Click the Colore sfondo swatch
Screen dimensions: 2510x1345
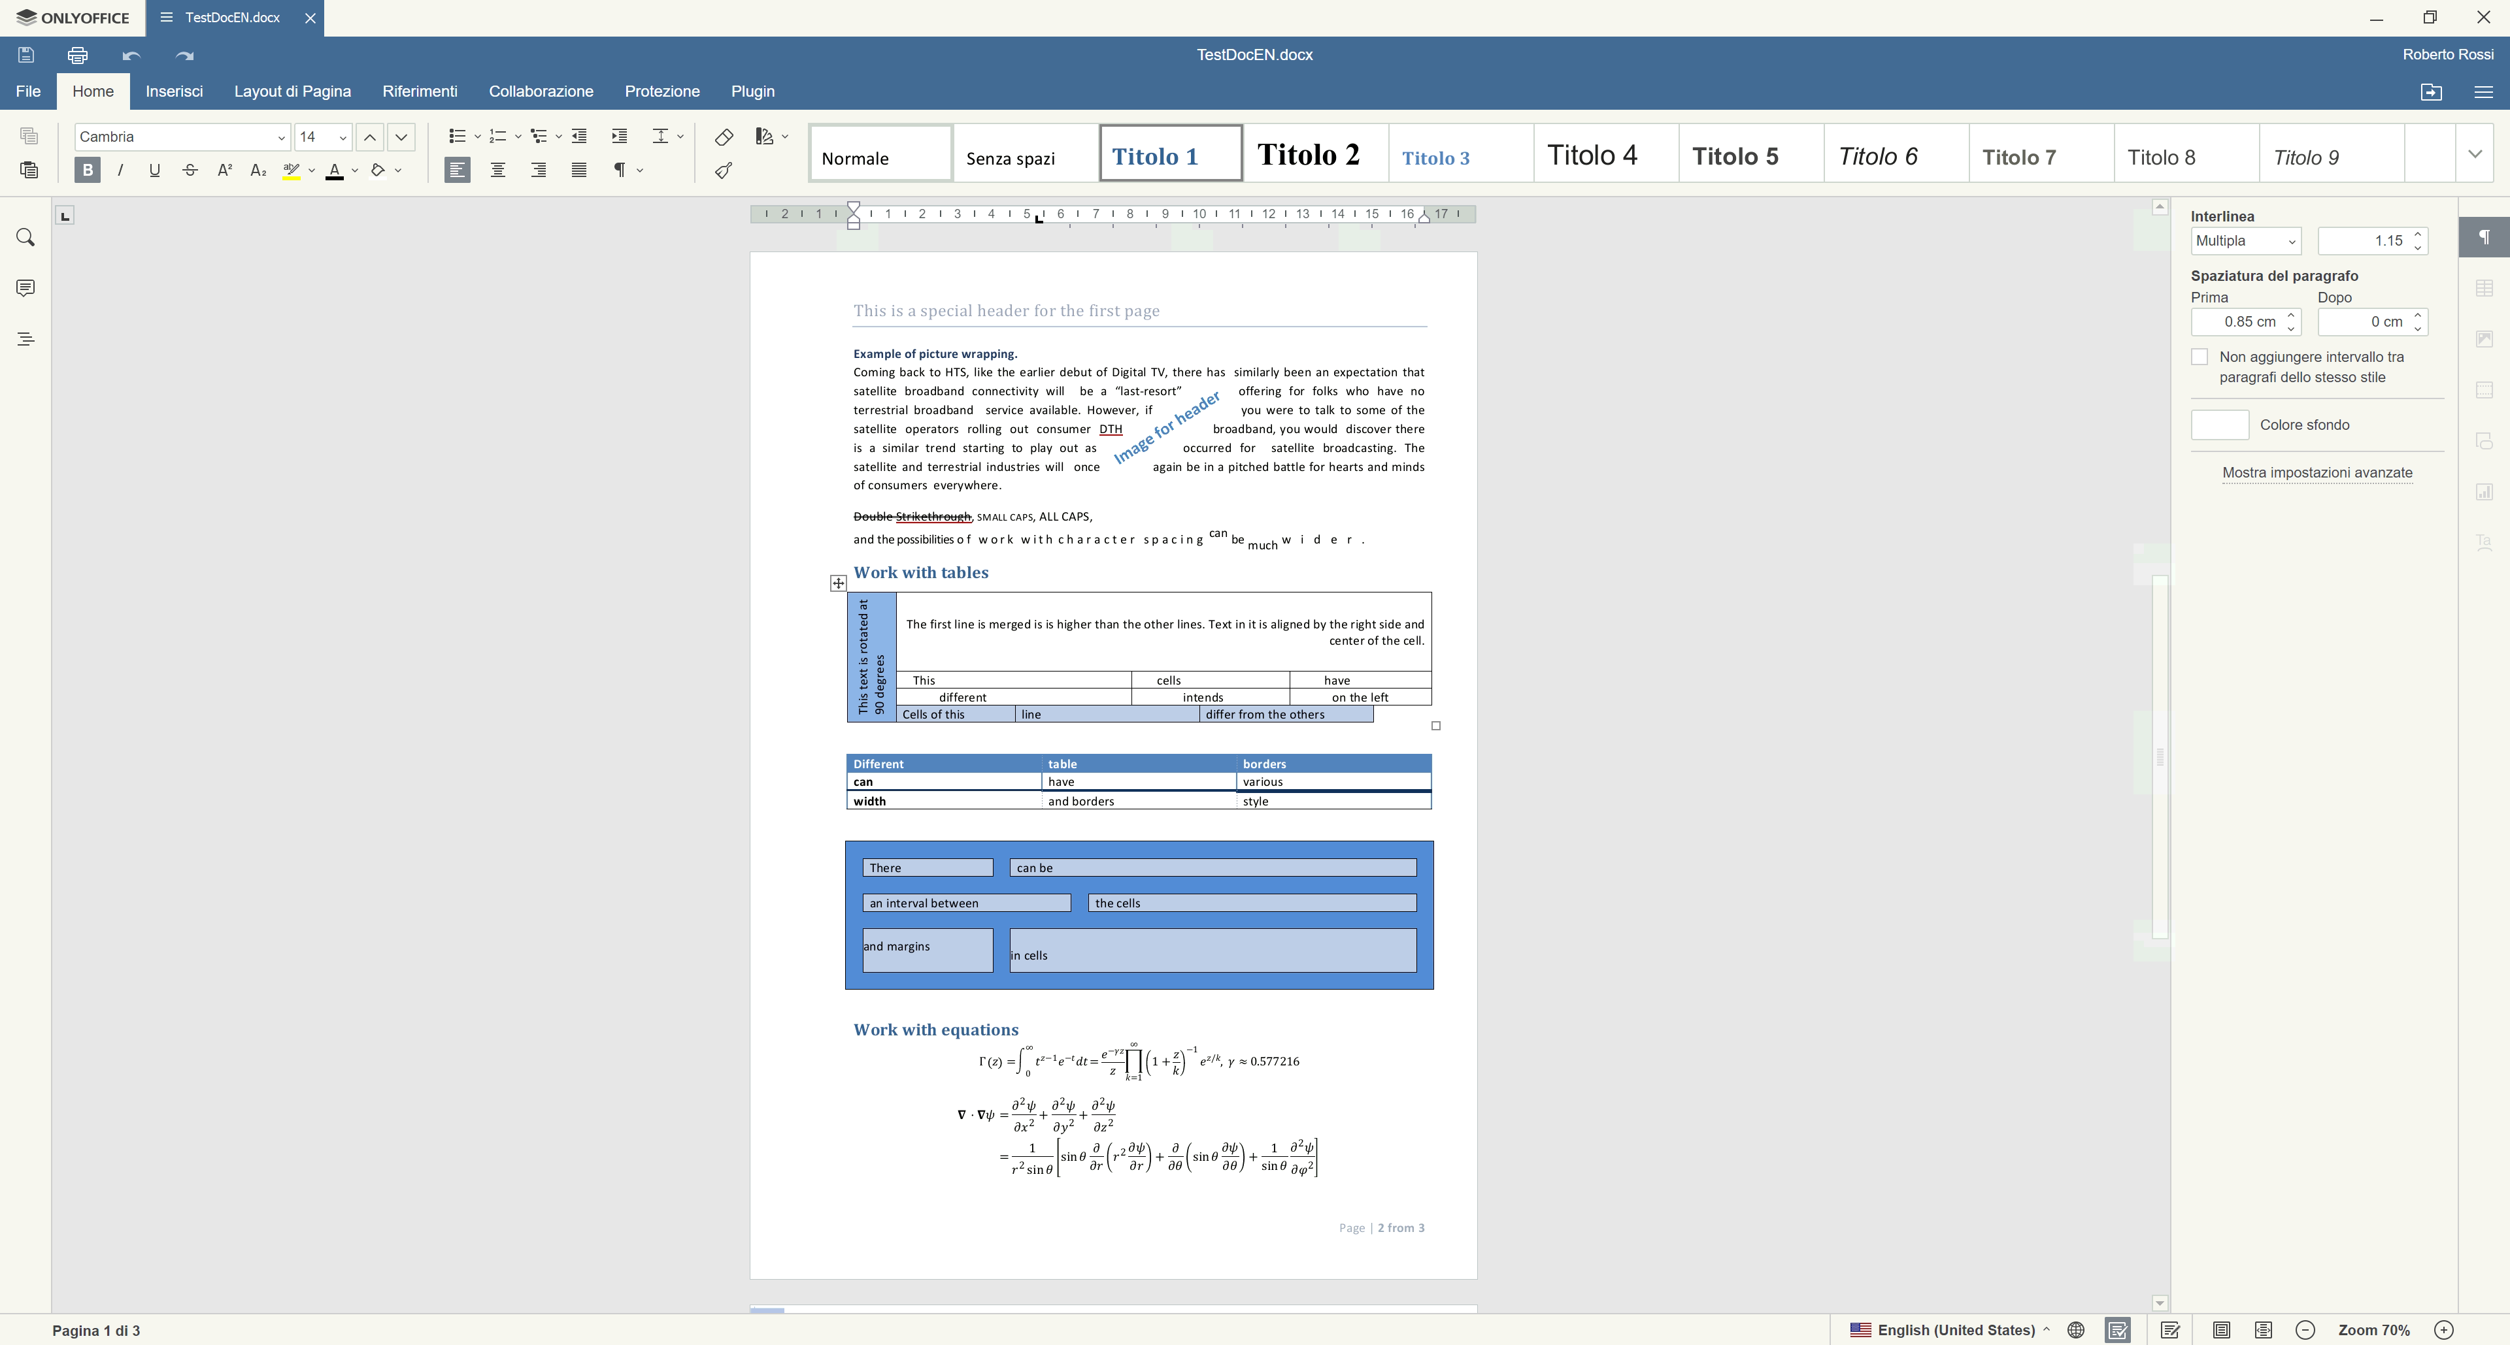2218,425
